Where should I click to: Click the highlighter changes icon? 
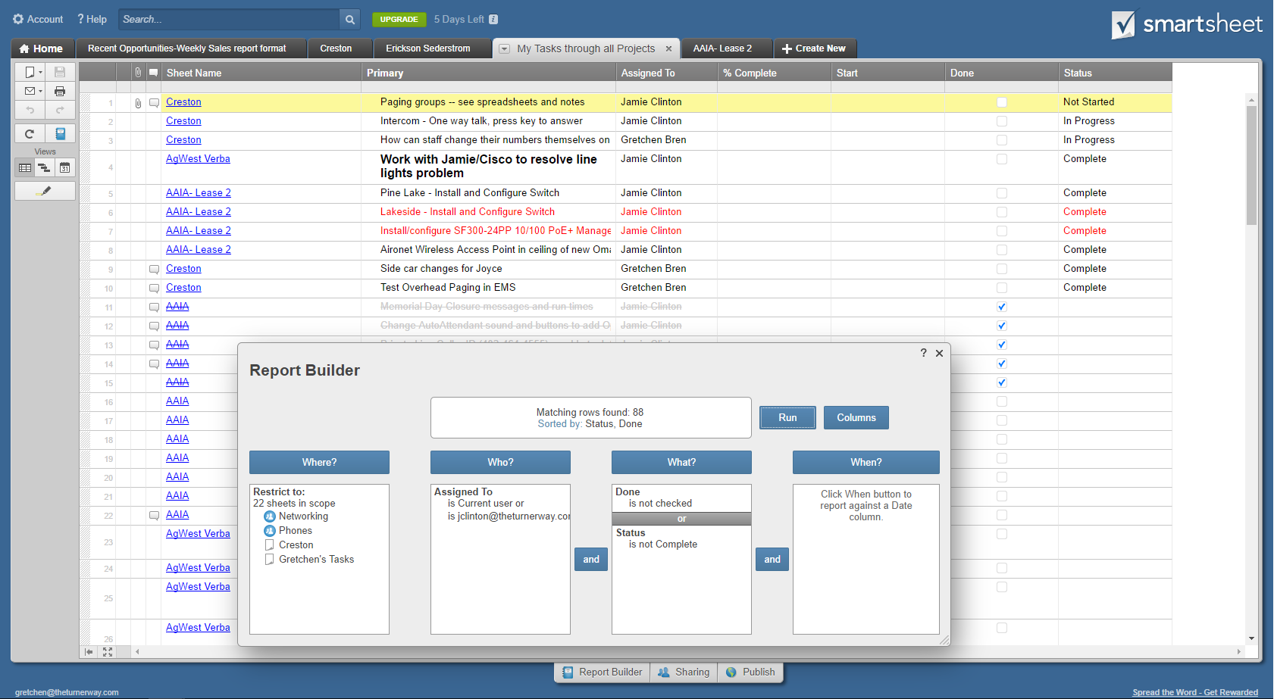pos(45,191)
